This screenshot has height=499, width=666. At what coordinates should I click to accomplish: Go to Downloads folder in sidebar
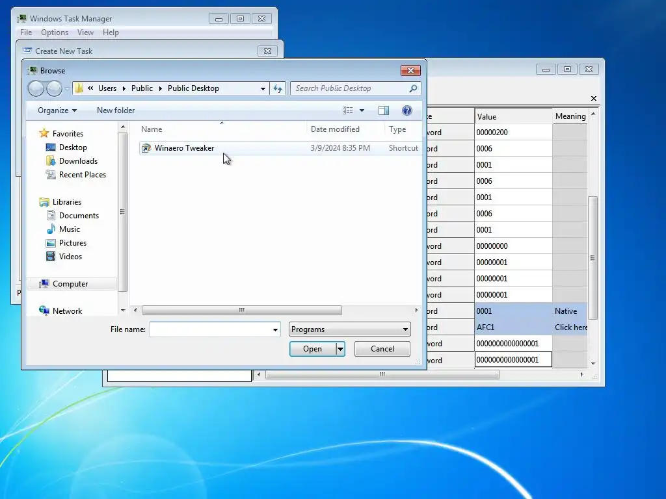pyautogui.click(x=78, y=161)
